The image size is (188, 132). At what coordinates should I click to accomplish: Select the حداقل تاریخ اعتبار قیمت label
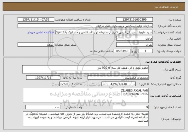point(166,84)
